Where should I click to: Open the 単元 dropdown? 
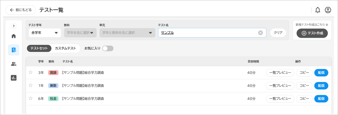(x=127, y=33)
